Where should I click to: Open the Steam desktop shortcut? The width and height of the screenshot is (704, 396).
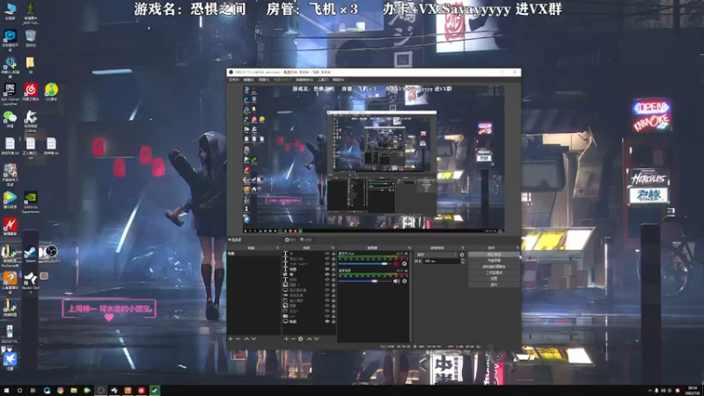31,254
